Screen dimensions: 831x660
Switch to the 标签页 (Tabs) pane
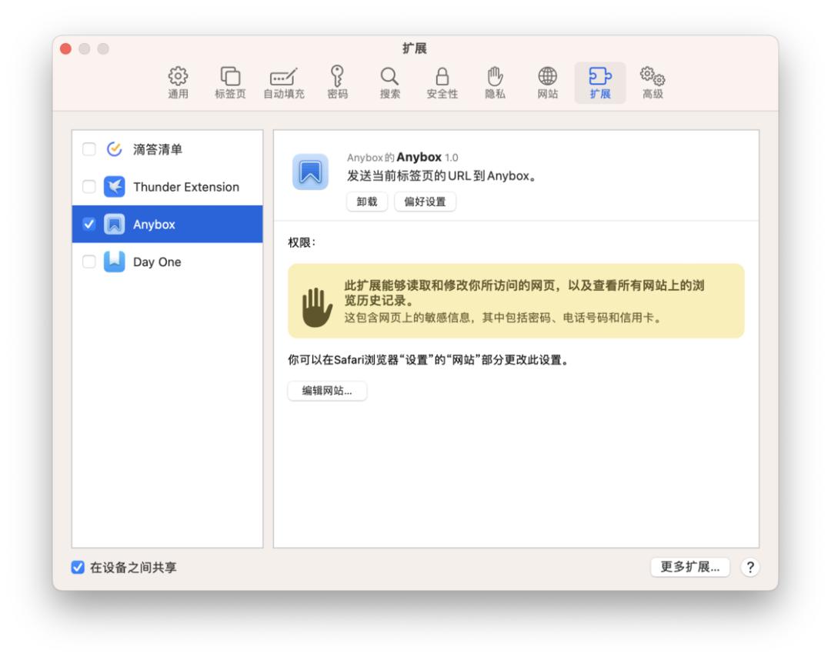coord(230,82)
